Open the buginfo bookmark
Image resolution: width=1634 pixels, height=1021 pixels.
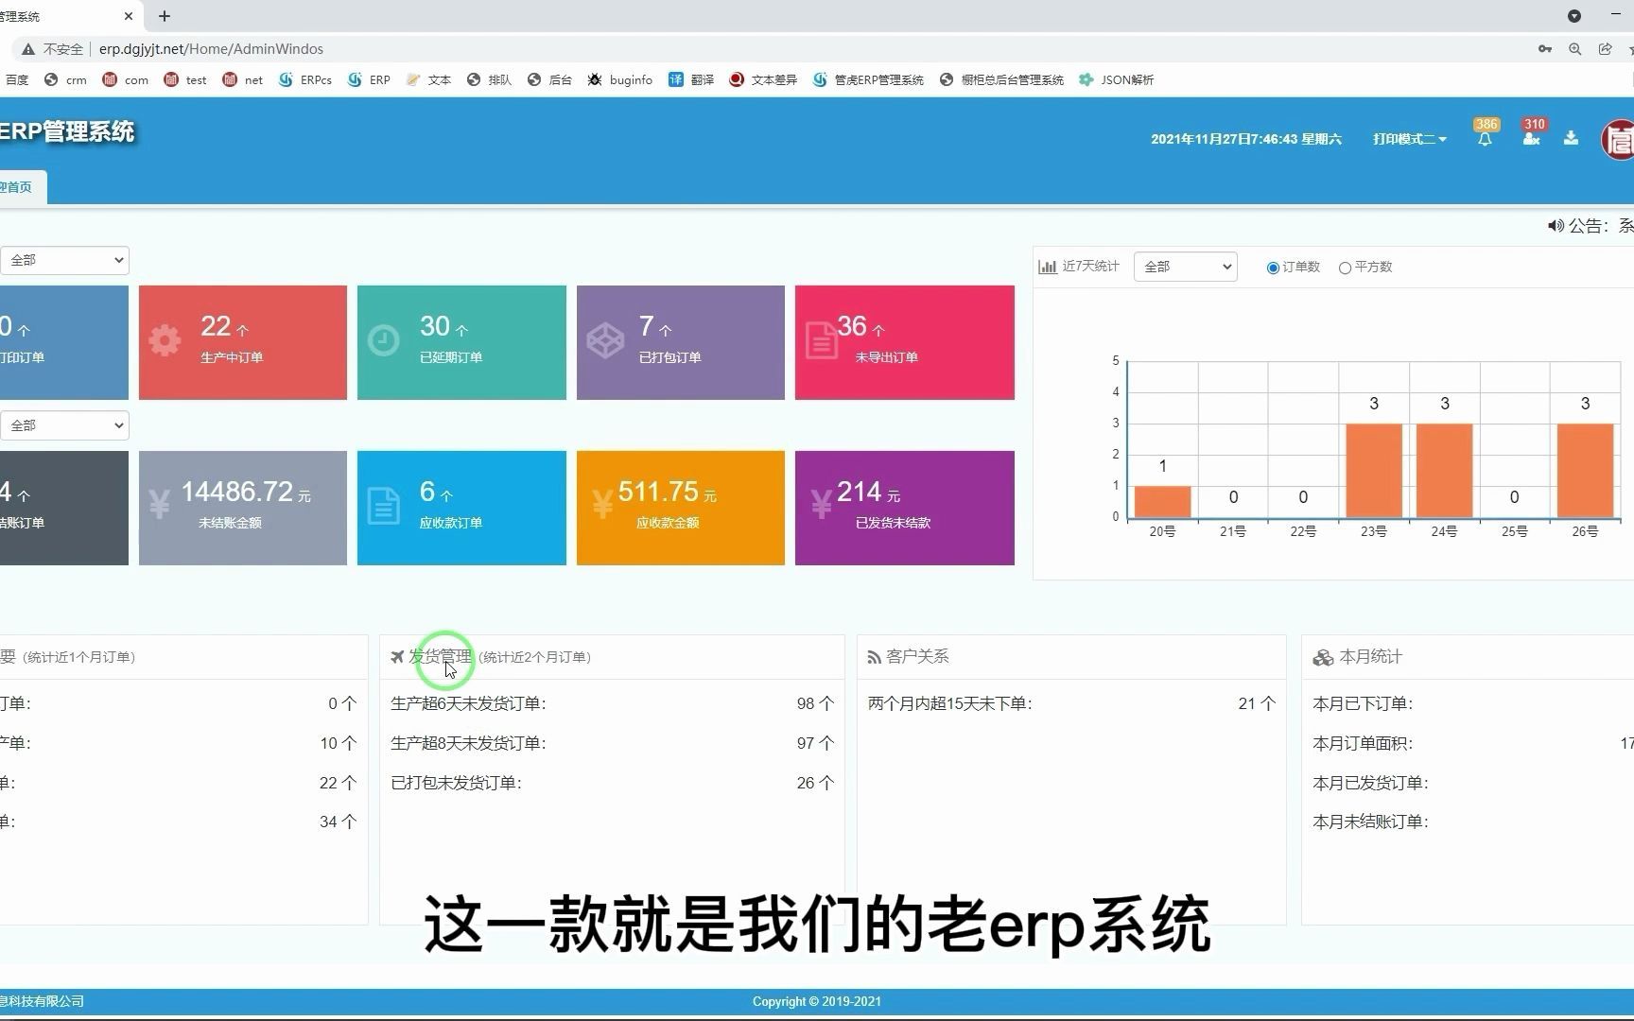click(x=620, y=80)
